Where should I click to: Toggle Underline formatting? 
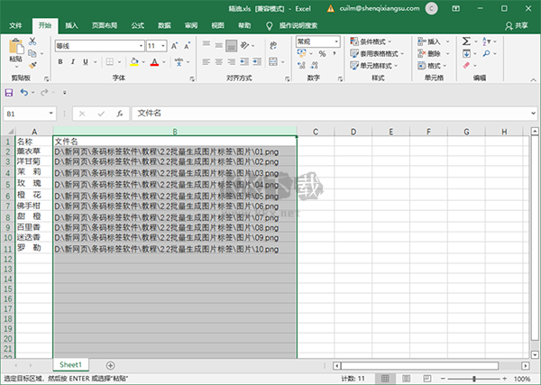point(87,62)
